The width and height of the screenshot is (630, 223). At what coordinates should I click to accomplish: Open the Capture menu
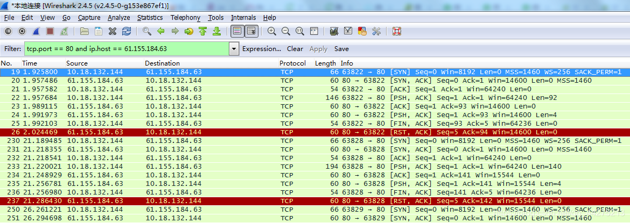click(89, 18)
